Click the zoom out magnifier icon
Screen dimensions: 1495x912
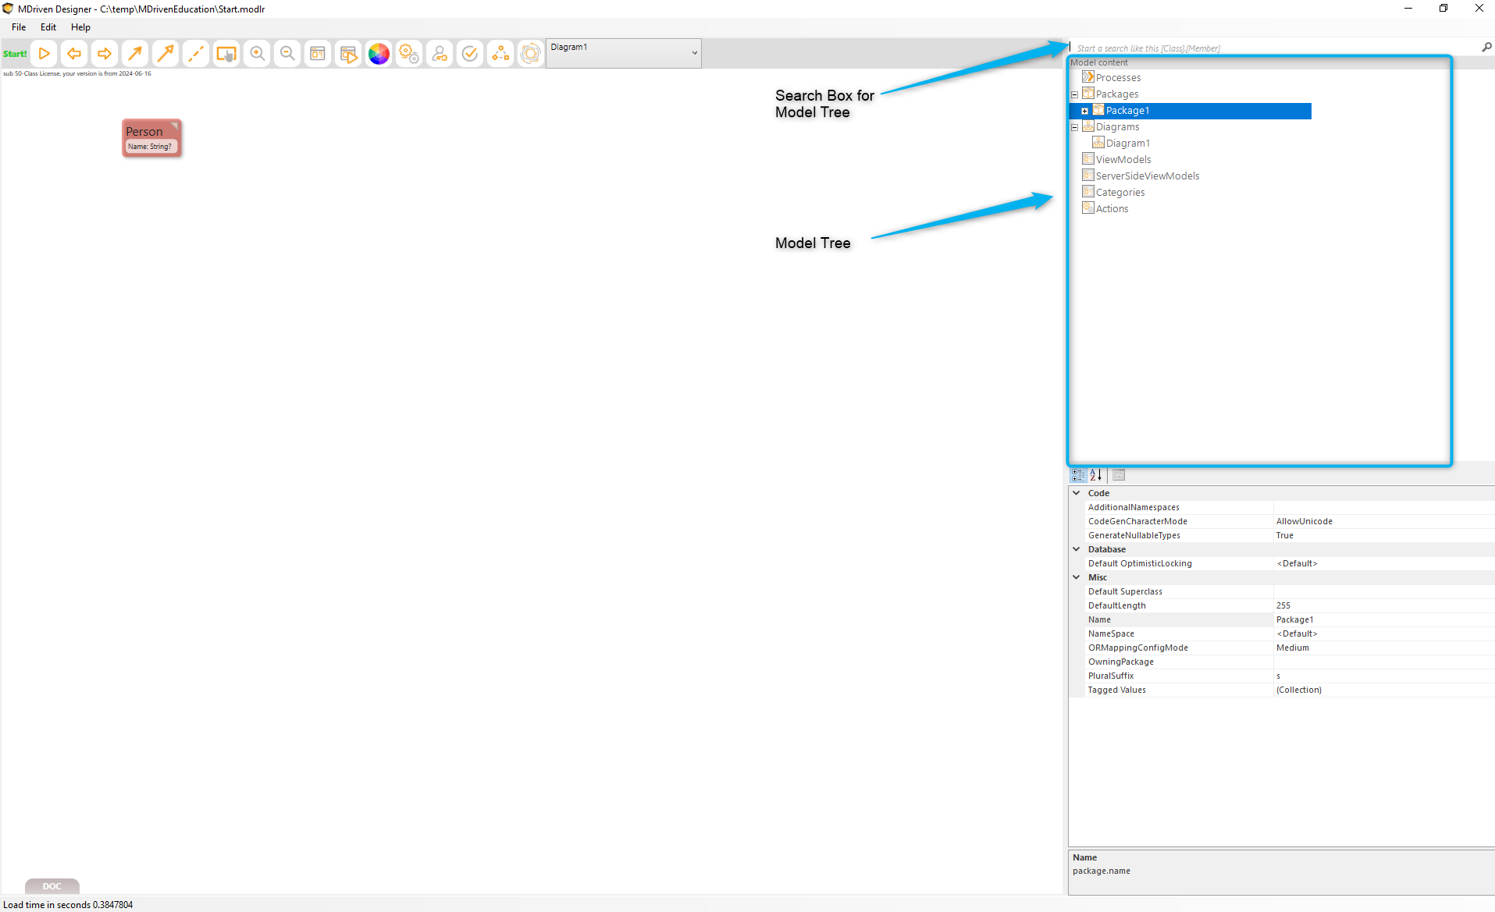(287, 54)
